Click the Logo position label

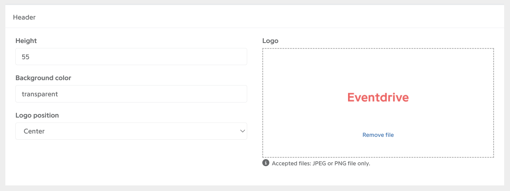37,115
